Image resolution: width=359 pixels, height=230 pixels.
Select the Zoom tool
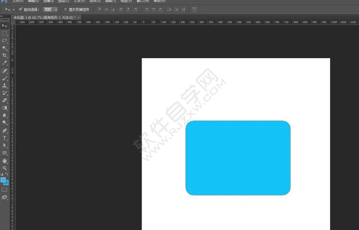point(4,168)
